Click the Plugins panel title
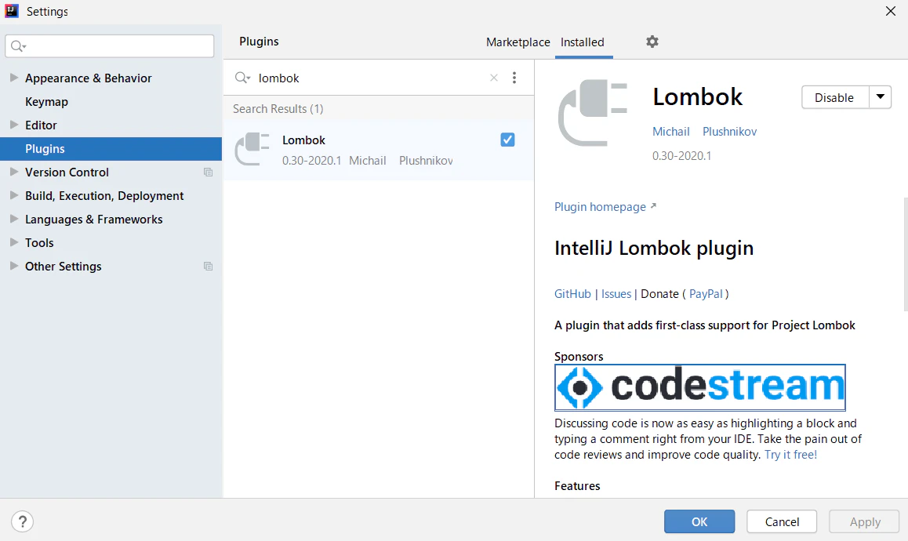The height and width of the screenshot is (541, 908). (259, 41)
